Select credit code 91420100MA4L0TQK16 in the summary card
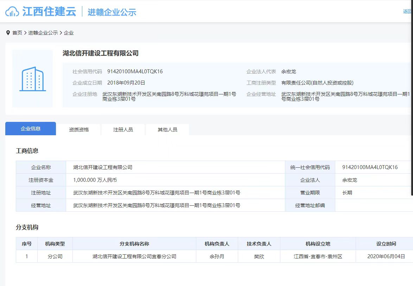The height and width of the screenshot is (286, 413). click(135, 71)
